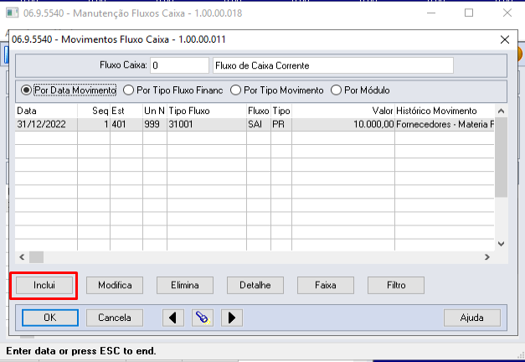
Task: Close the Manutenção Fluxos Caixa window
Action: [507, 13]
